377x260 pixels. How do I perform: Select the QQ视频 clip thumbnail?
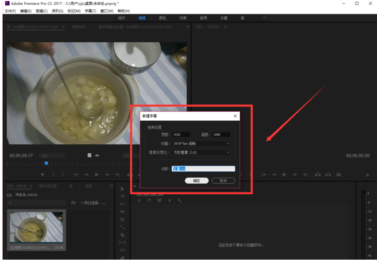pyautogui.click(x=36, y=227)
